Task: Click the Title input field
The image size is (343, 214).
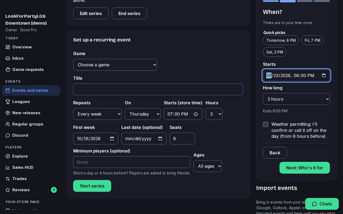Action: click(x=158, y=89)
